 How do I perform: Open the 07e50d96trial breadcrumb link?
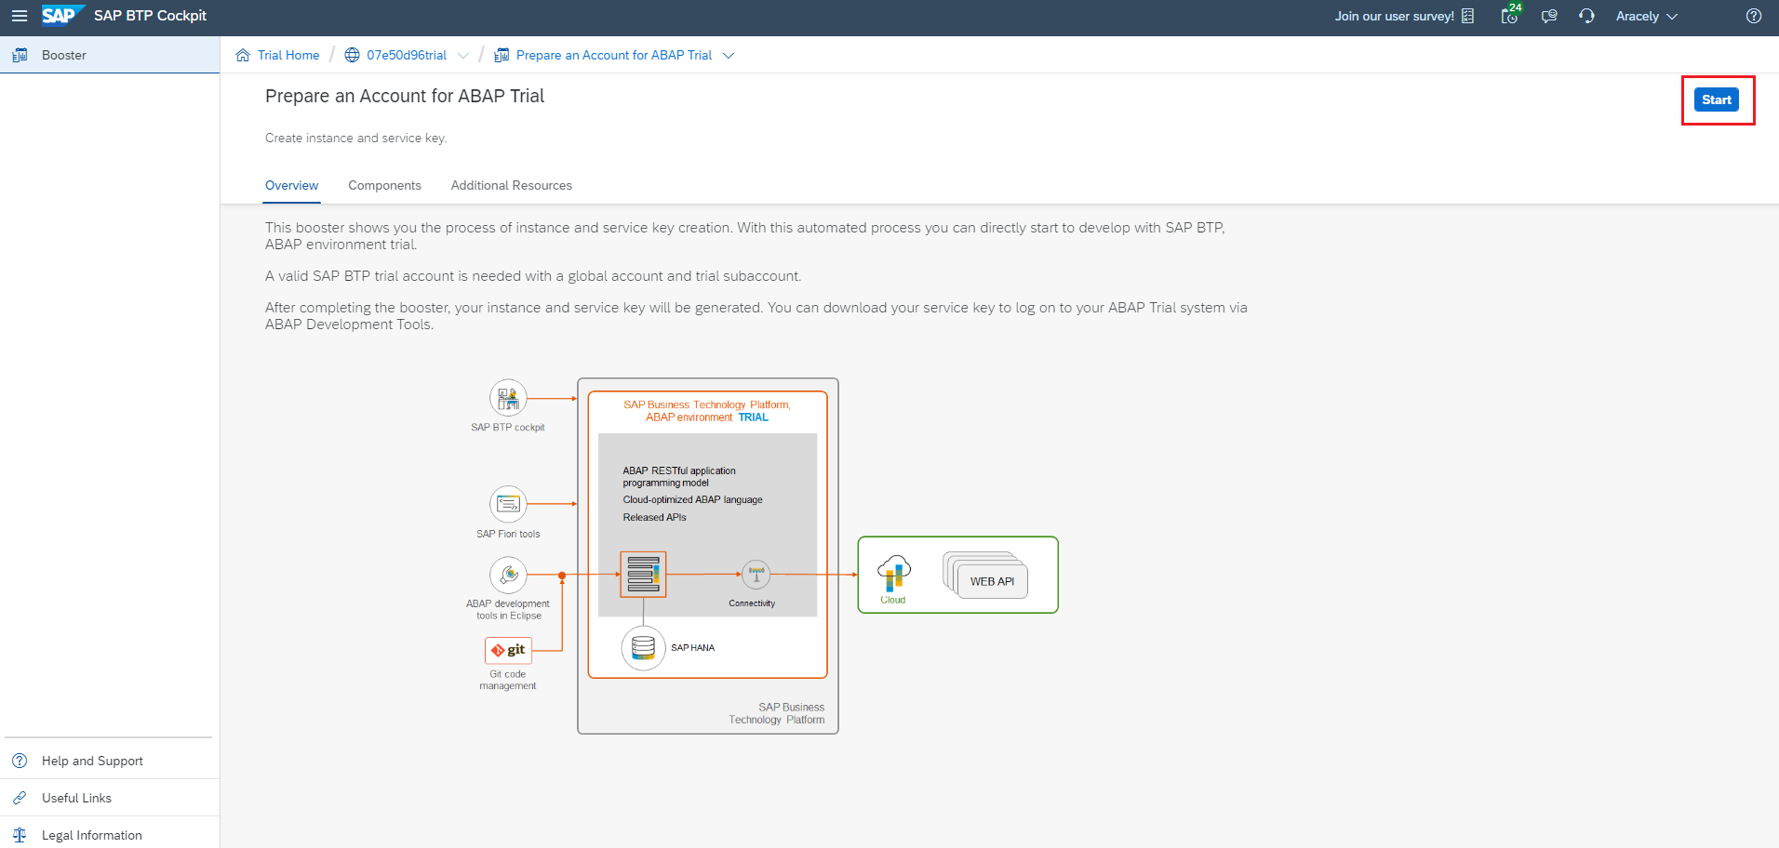click(407, 55)
